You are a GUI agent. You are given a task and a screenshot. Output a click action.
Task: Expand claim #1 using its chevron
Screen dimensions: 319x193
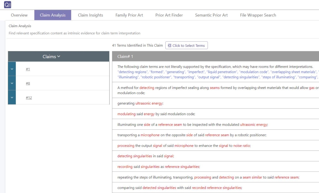click(x=12, y=69)
